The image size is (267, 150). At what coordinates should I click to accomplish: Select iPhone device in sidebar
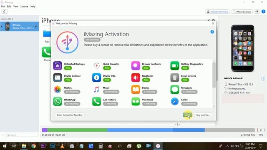click(x=20, y=26)
